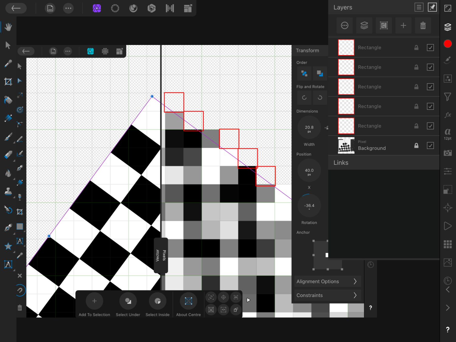Expand the Constraints section
The image size is (456, 342).
pos(327,295)
